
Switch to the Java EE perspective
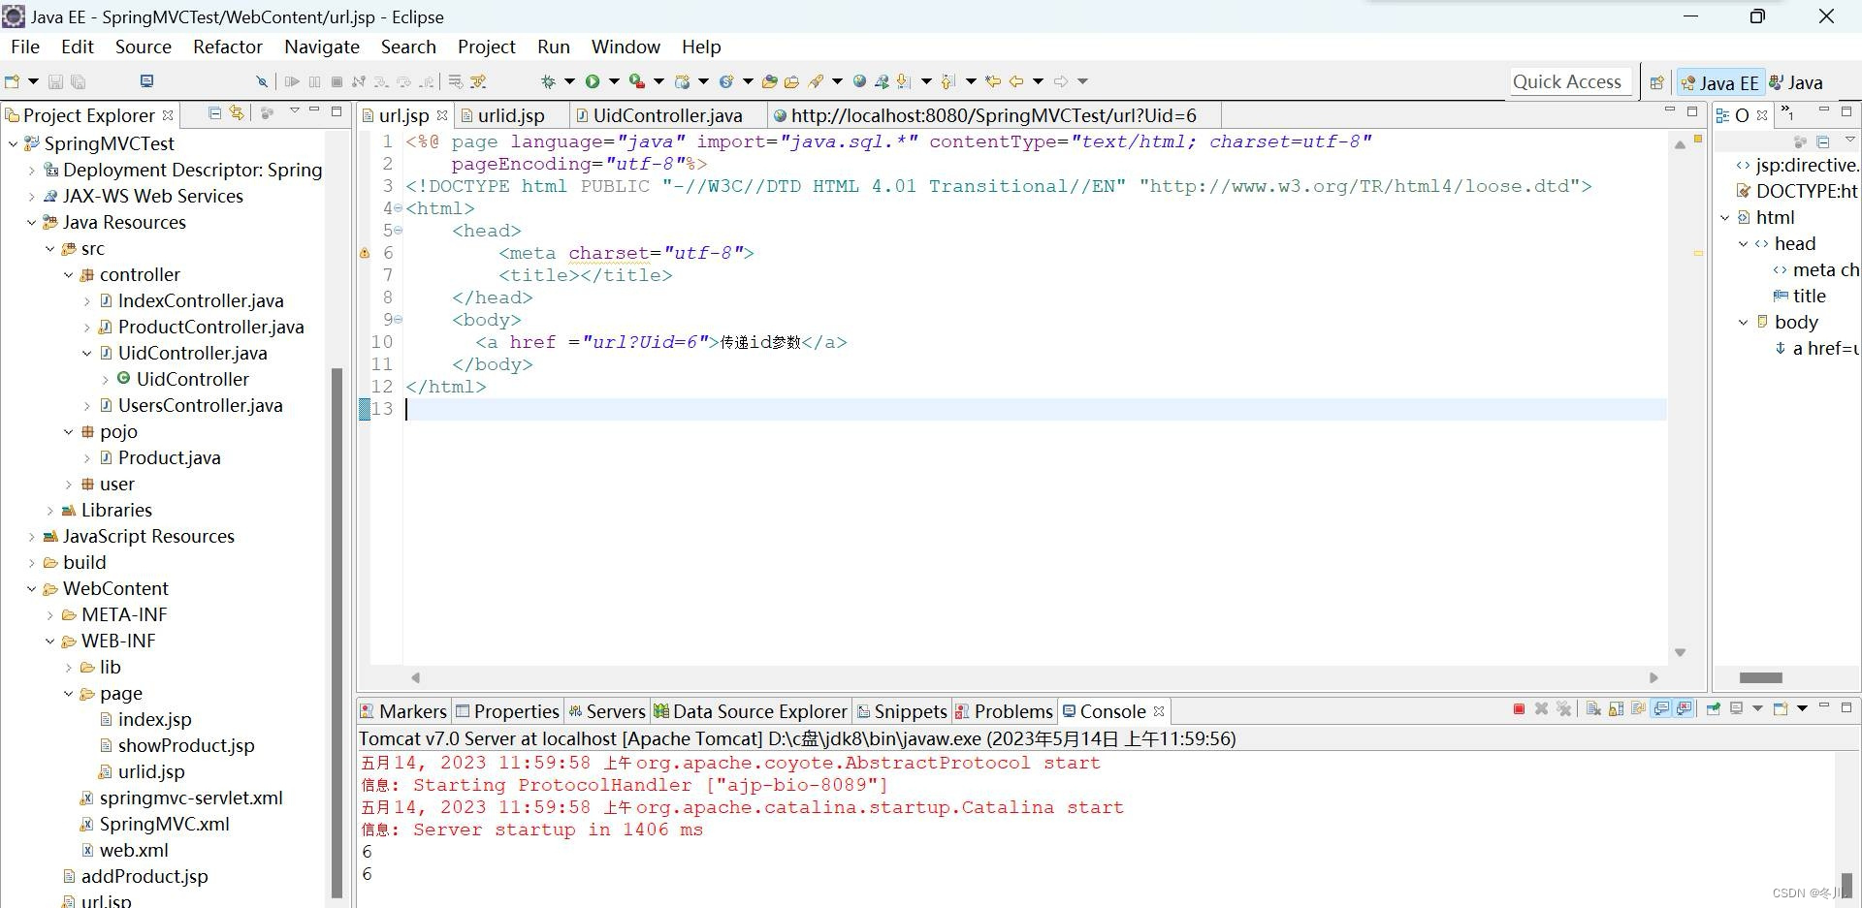click(x=1720, y=82)
